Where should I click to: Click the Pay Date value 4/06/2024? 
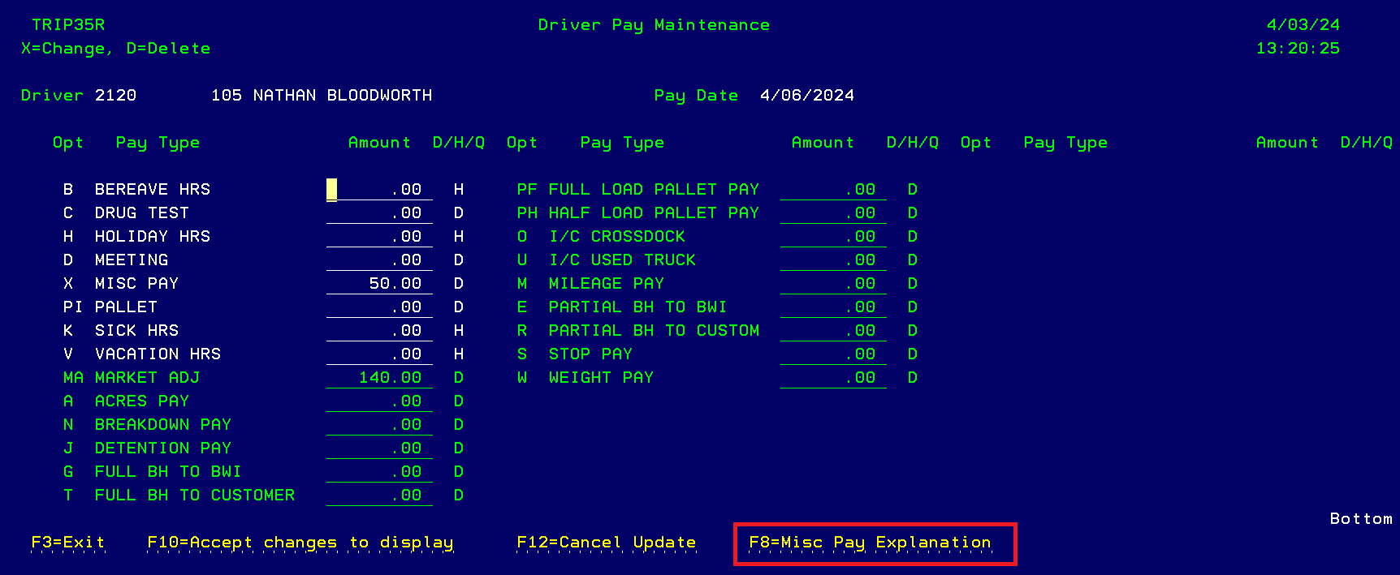coord(806,96)
